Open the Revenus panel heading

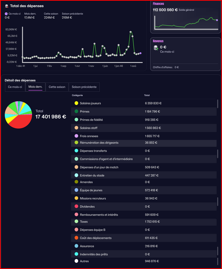(x=158, y=41)
